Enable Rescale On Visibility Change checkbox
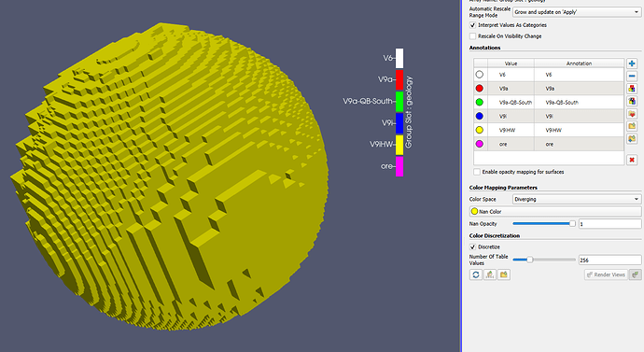The image size is (644, 352). 472,36
